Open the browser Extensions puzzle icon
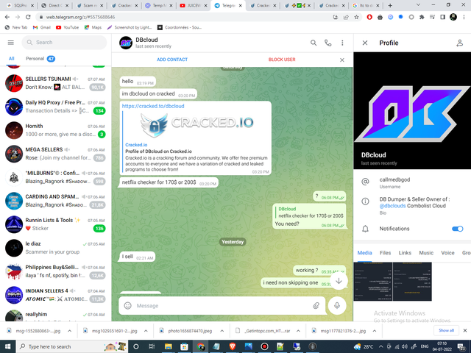Image resolution: width=471 pixels, height=353 pixels. 422,17
